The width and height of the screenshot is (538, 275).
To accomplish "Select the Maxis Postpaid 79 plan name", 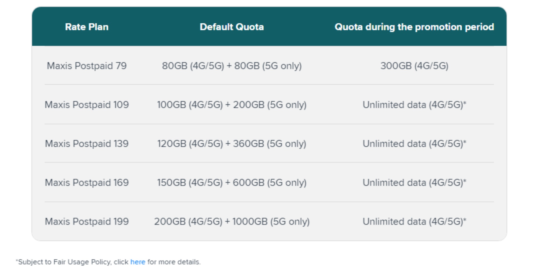I will [x=87, y=66].
